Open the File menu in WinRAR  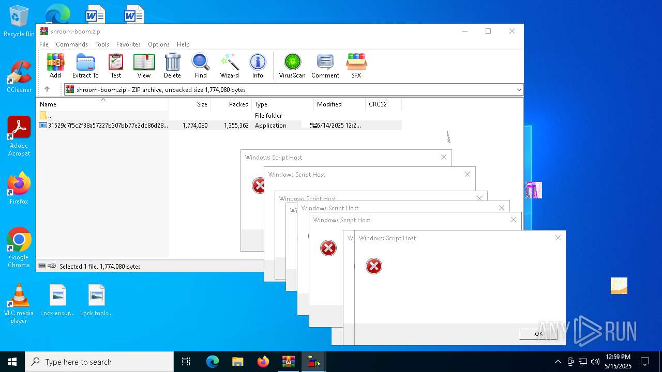[44, 44]
